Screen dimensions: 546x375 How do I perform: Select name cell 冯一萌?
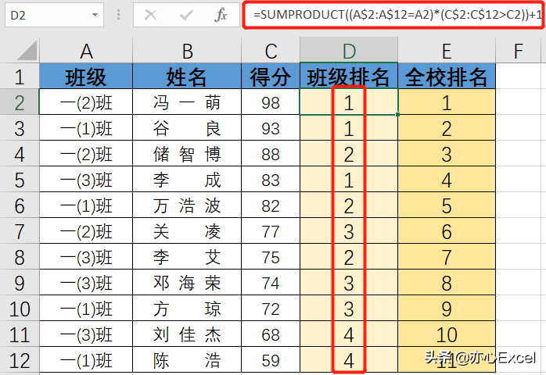(x=187, y=102)
